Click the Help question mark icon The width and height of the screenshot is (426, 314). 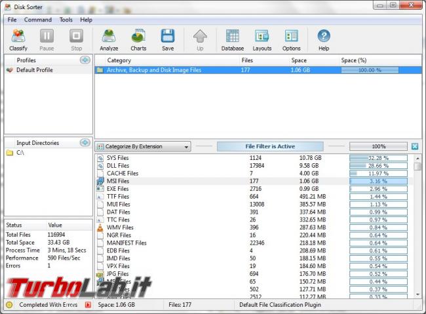(x=324, y=36)
